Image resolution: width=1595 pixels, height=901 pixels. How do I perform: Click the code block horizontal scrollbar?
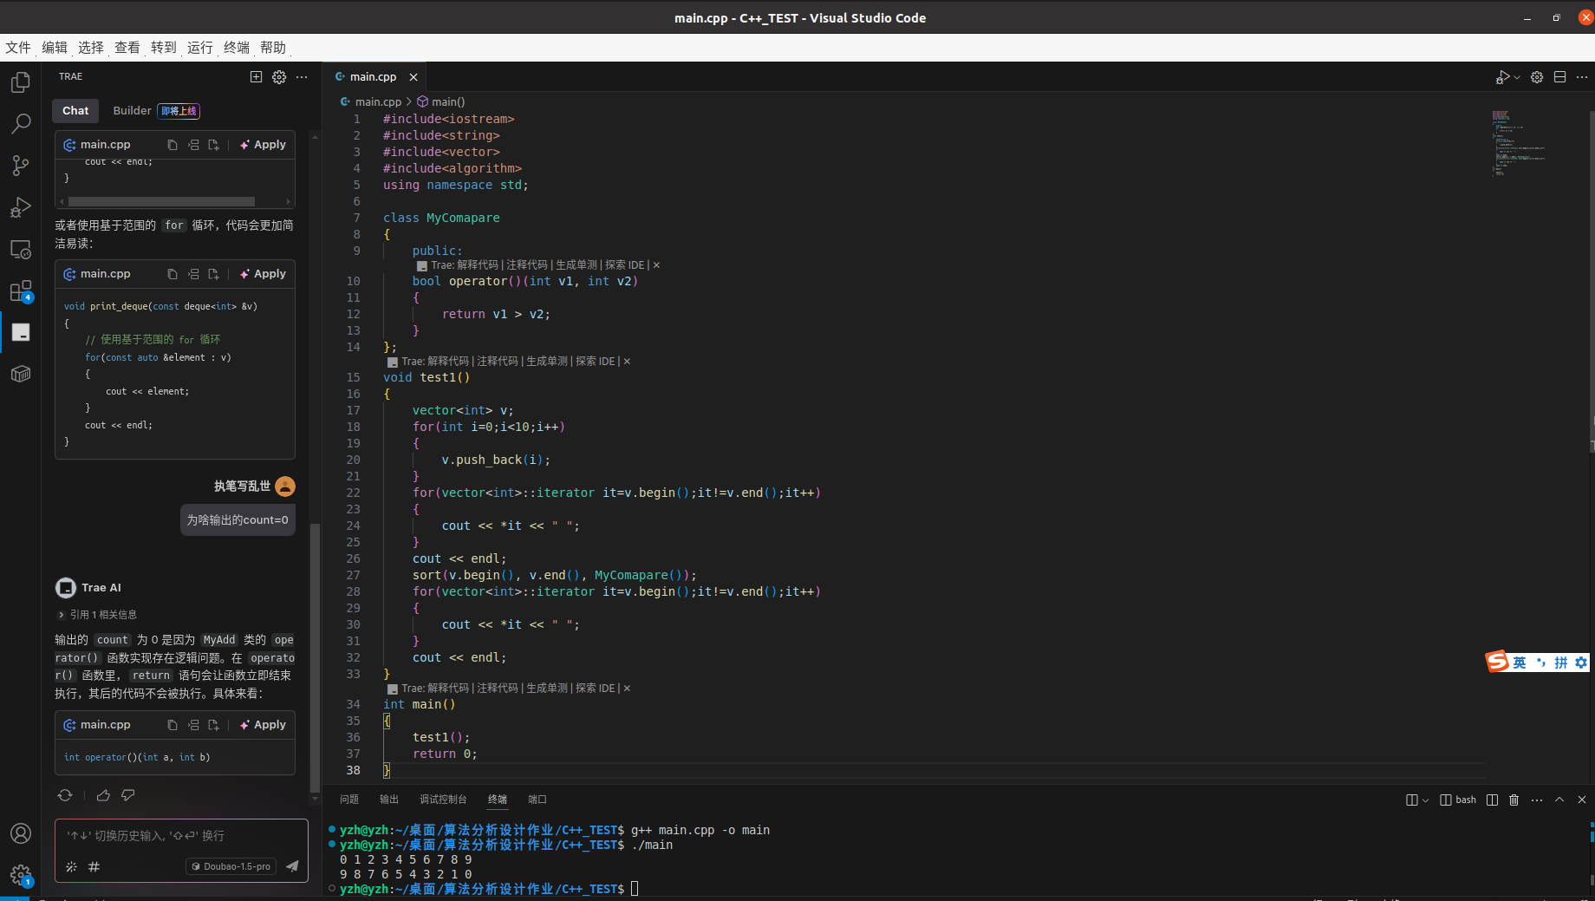tap(161, 201)
